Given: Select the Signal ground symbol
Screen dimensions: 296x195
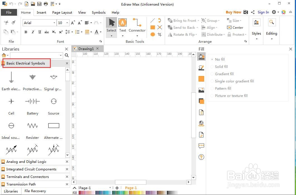Looking at the screenshot, I should pyautogui.click(x=54, y=77).
